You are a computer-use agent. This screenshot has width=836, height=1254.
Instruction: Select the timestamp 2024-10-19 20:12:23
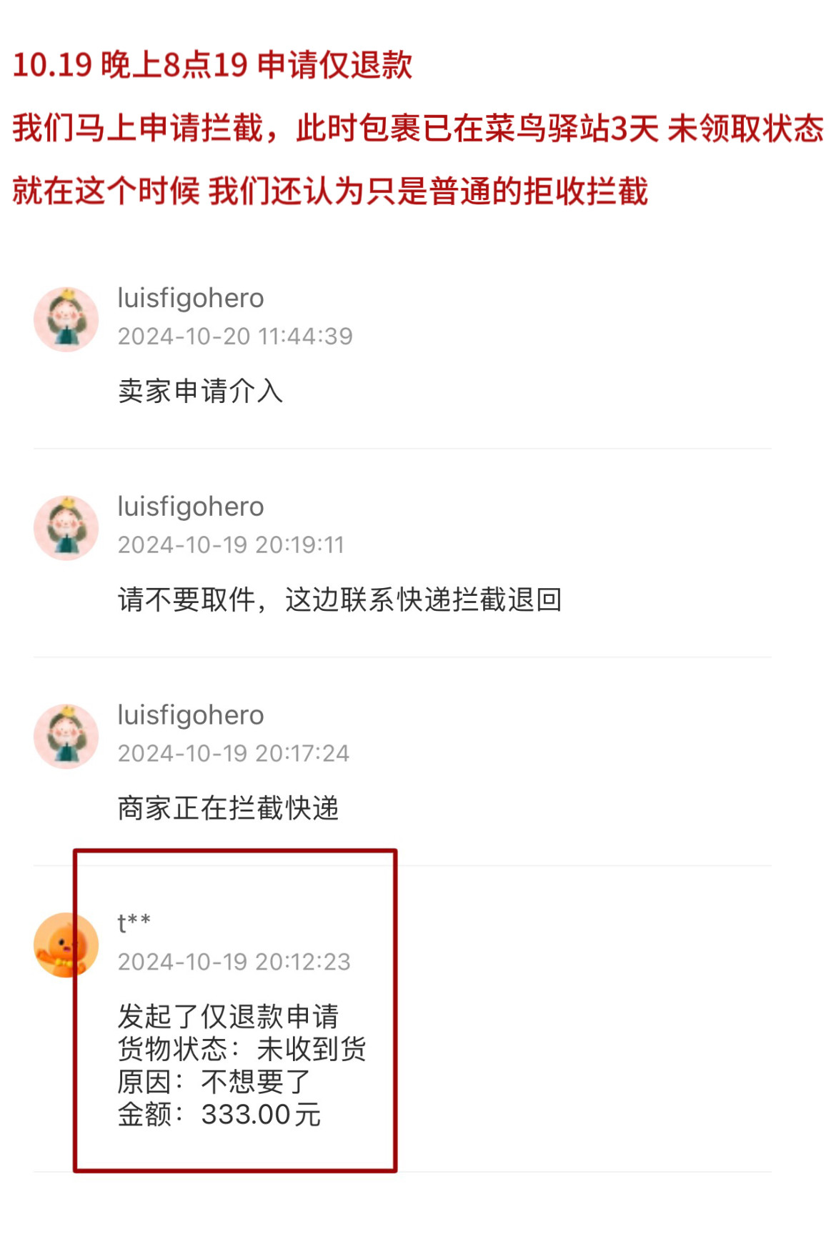click(x=234, y=962)
